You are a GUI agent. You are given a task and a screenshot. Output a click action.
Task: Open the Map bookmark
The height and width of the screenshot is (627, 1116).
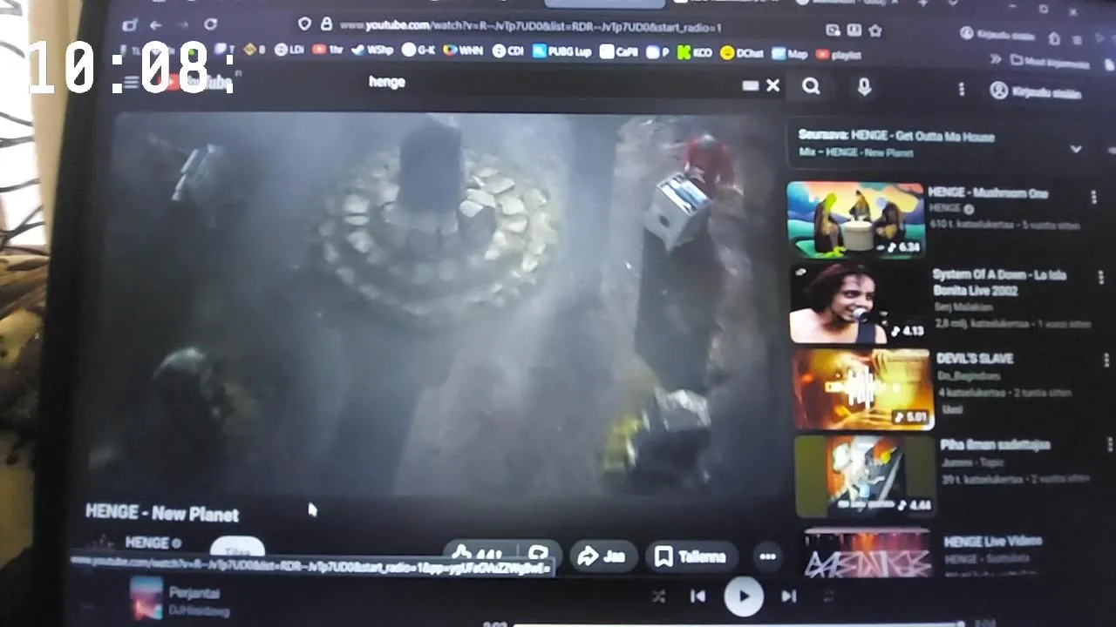[789, 54]
